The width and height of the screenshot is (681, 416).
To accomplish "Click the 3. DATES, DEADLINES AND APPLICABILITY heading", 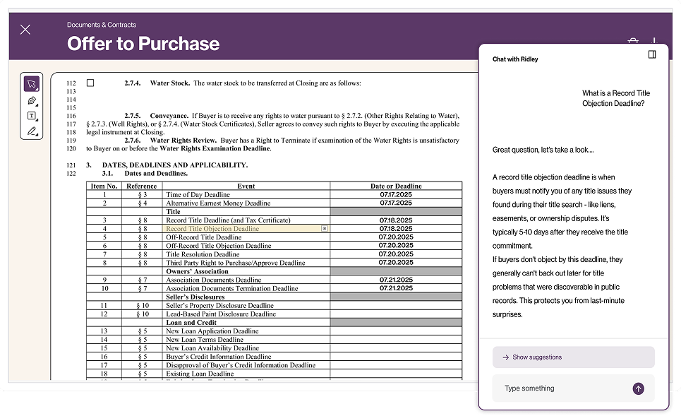I will [167, 165].
